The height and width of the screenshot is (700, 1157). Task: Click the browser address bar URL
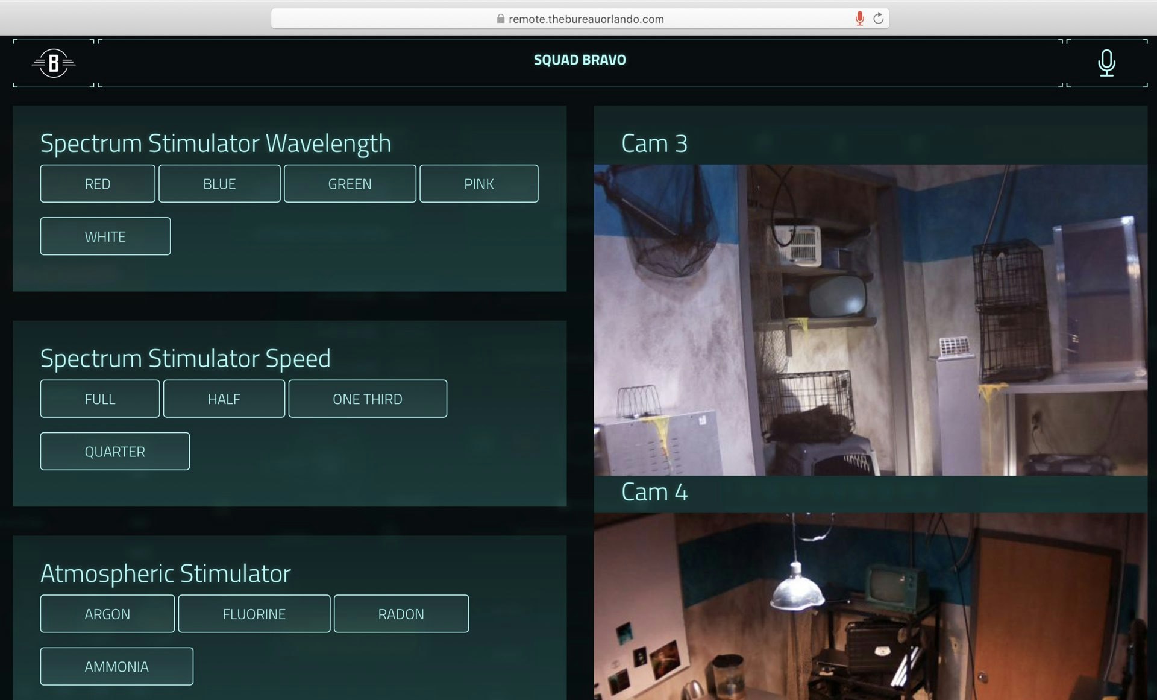586,19
